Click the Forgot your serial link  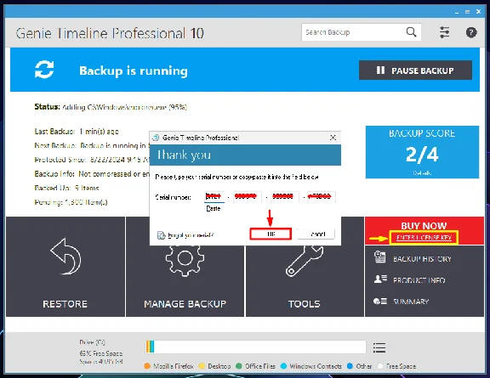coord(191,235)
